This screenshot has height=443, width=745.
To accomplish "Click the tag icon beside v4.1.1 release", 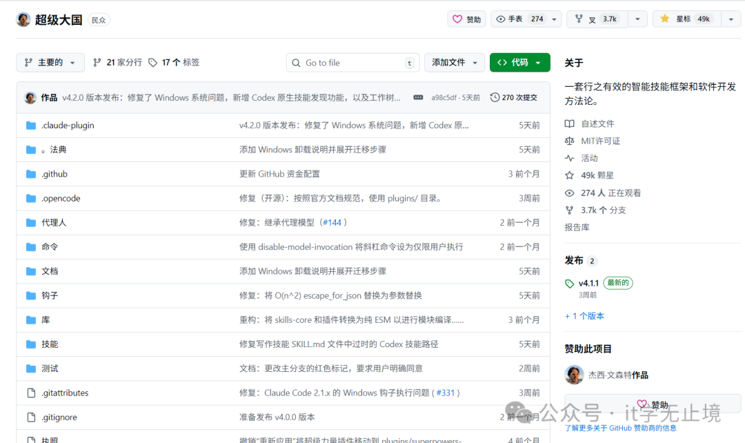I will [x=570, y=283].
